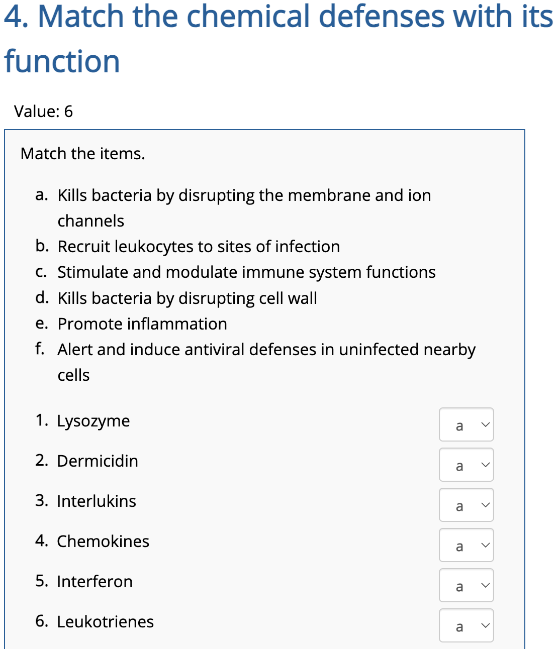Open the Interlukins answer dropdown

pyautogui.click(x=465, y=505)
